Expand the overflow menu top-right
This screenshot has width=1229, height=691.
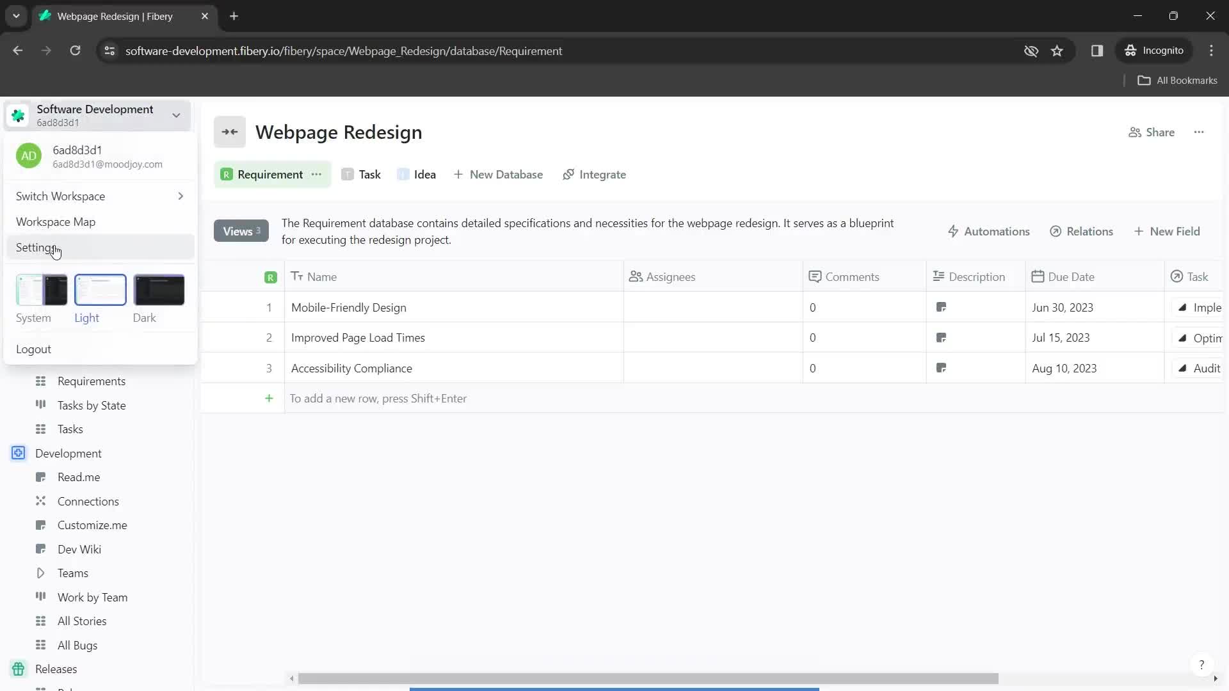(1200, 132)
